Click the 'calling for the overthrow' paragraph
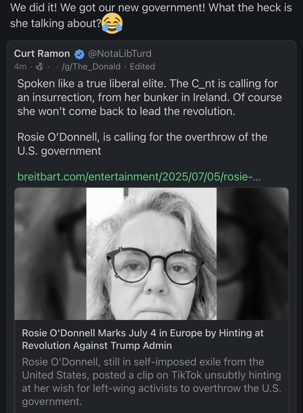Viewport: 303px width, 413px height. tap(142, 144)
